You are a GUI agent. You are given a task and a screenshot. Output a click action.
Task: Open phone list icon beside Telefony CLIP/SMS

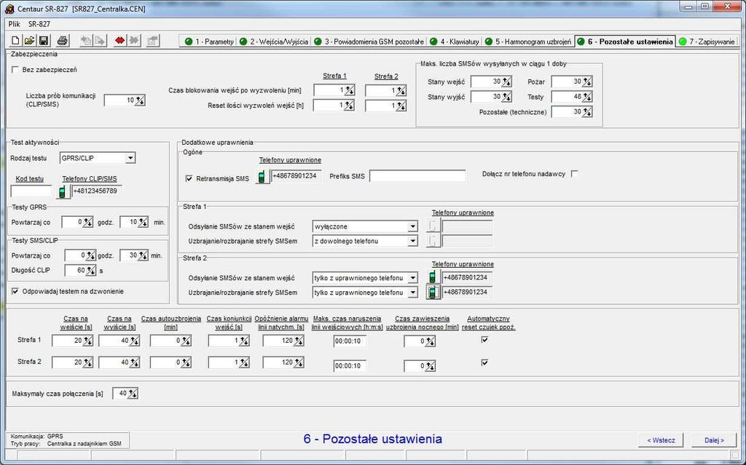(63, 191)
